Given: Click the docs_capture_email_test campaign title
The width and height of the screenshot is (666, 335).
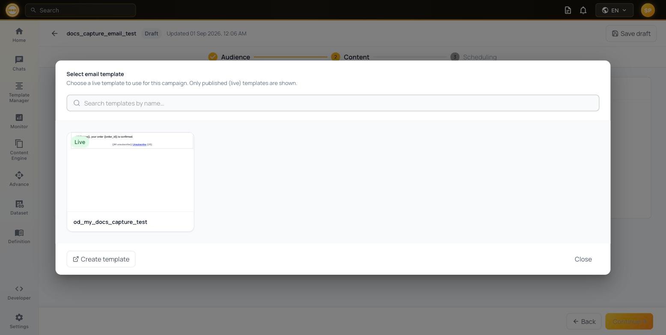Looking at the screenshot, I should click(x=101, y=33).
